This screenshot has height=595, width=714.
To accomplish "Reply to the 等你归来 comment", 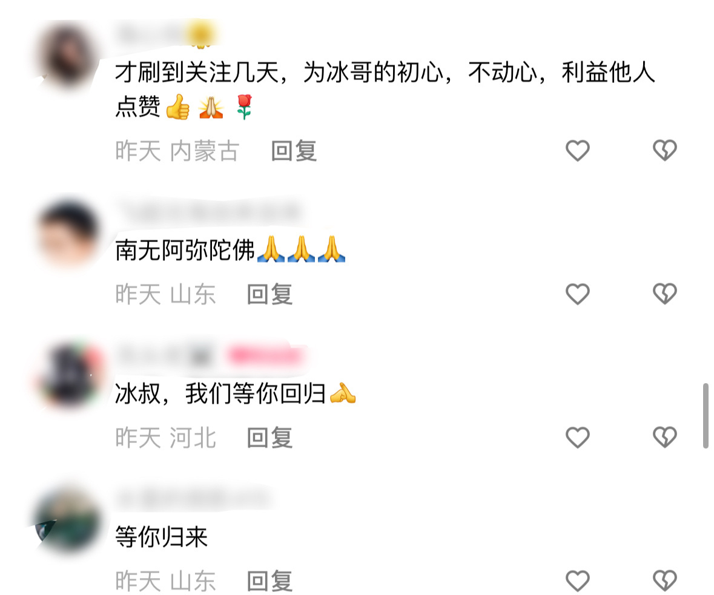I will 269,581.
